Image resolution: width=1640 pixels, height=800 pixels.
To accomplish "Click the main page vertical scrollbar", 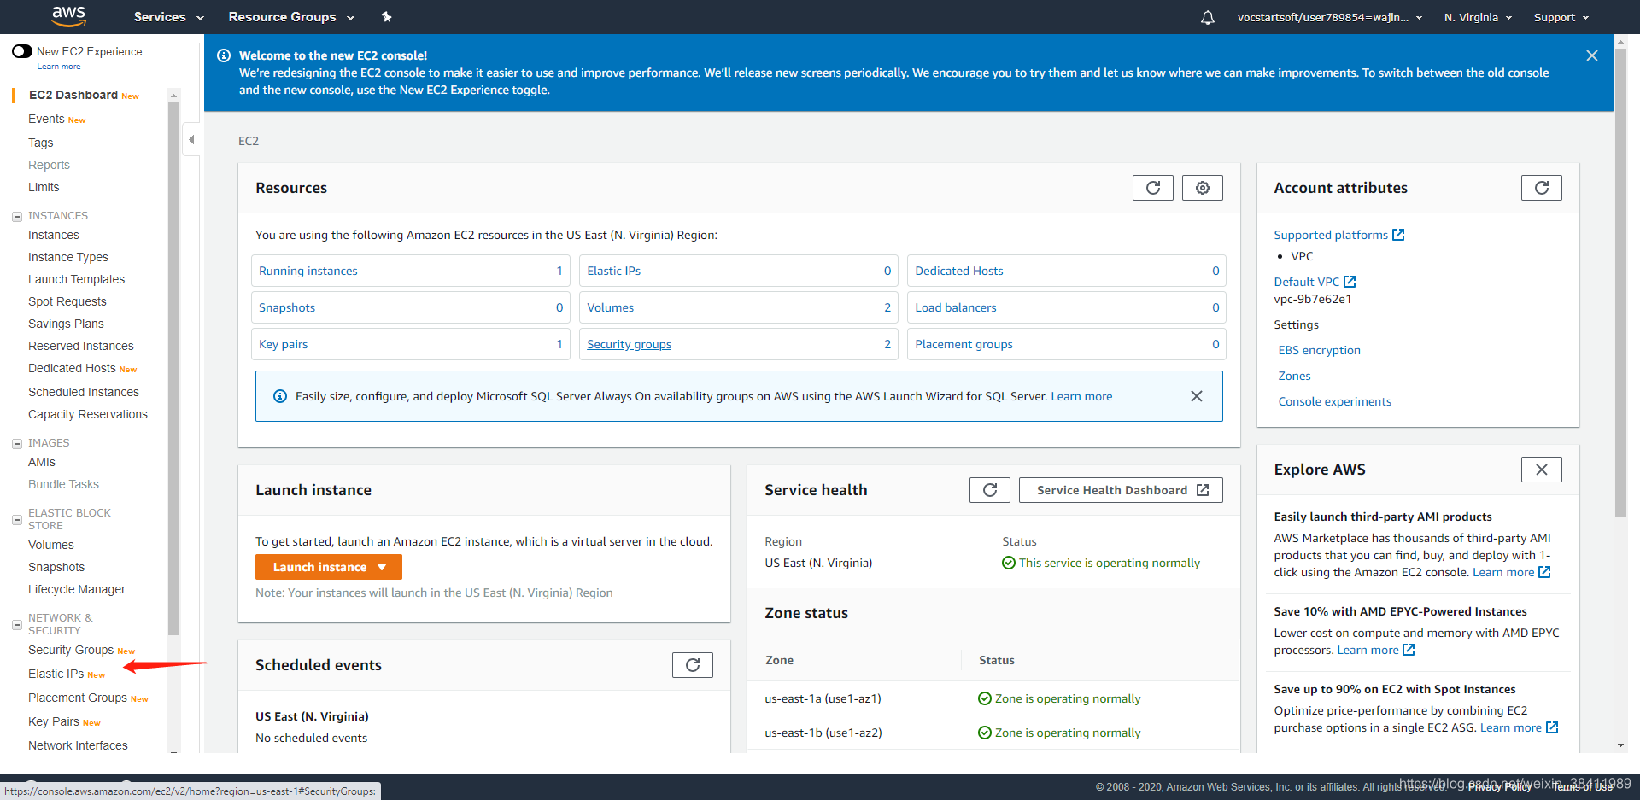I will pyautogui.click(x=1620, y=282).
